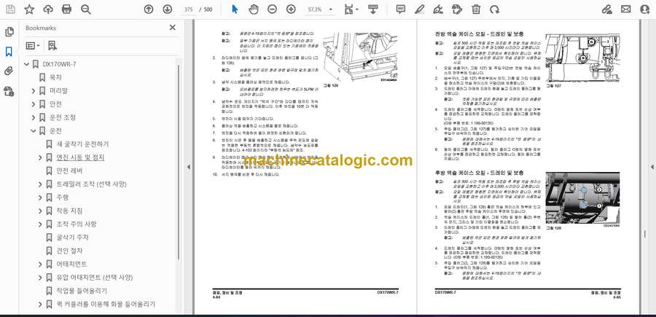
Task: Open the 엔진 시동 및 정지 bookmark link
Action: [80, 157]
